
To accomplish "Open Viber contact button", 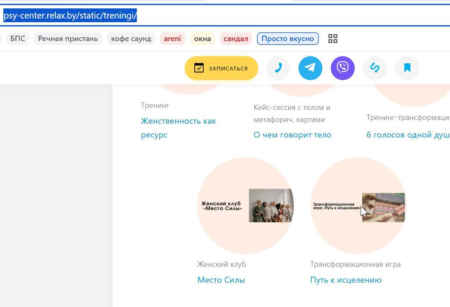I will click(x=343, y=68).
